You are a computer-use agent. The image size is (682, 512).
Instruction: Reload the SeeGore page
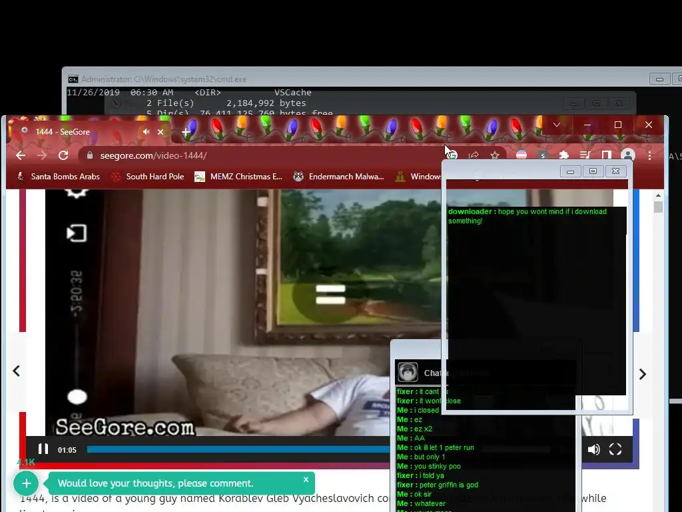(x=63, y=155)
